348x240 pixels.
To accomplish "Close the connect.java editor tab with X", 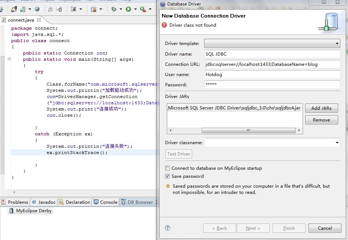I will (39, 20).
